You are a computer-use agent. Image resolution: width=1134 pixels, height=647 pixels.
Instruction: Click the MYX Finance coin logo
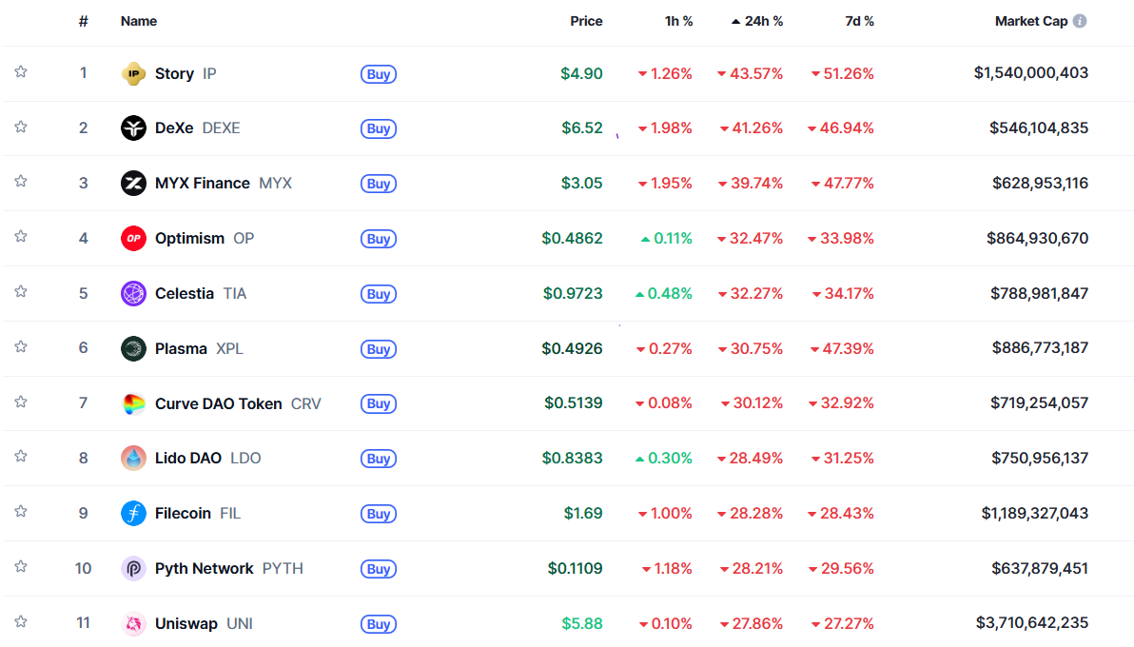tap(133, 184)
